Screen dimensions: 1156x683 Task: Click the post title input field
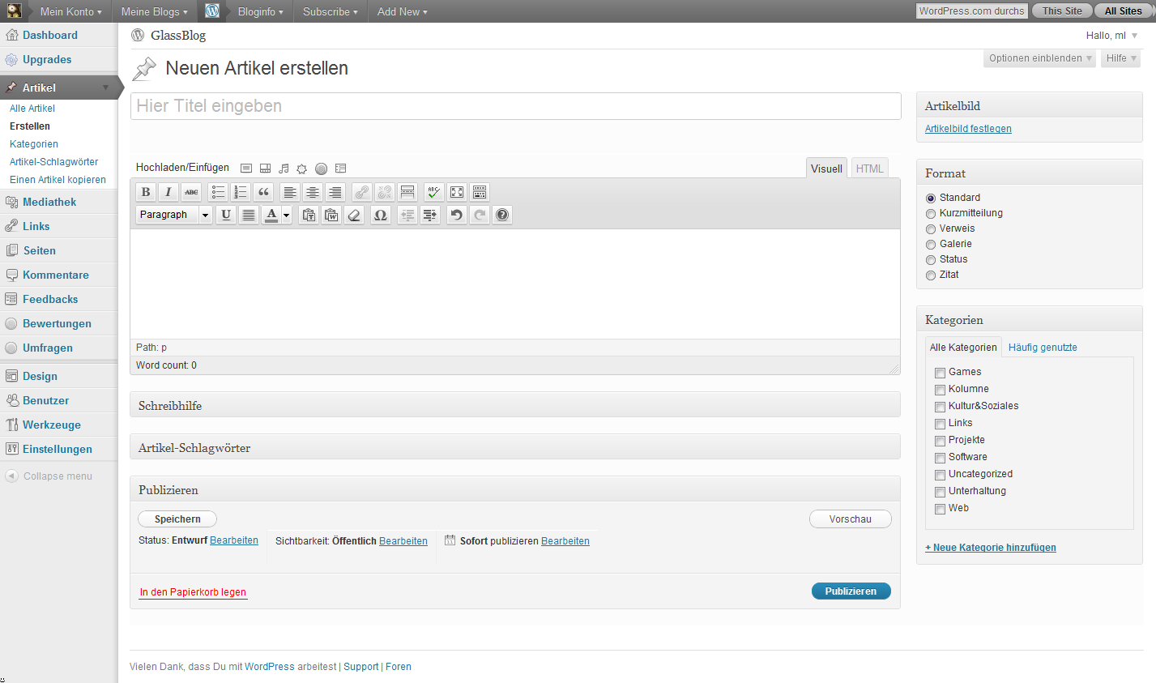[515, 106]
